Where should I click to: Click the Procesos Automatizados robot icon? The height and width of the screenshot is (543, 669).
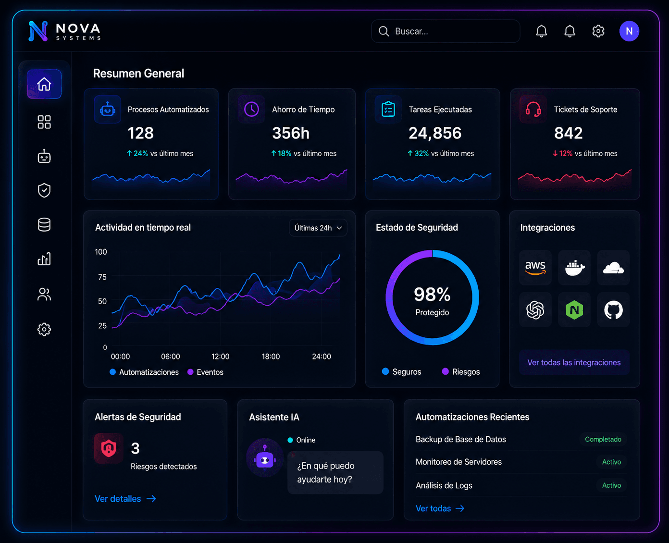pos(108,110)
